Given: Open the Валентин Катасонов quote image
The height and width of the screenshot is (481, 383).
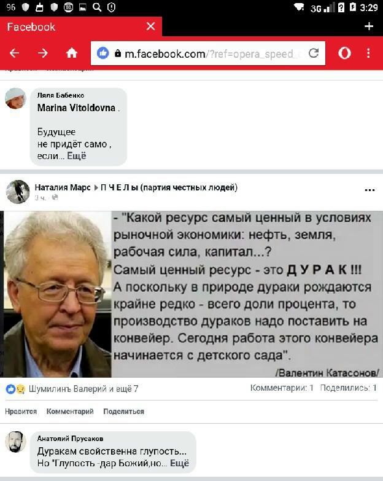Looking at the screenshot, I should [191, 294].
